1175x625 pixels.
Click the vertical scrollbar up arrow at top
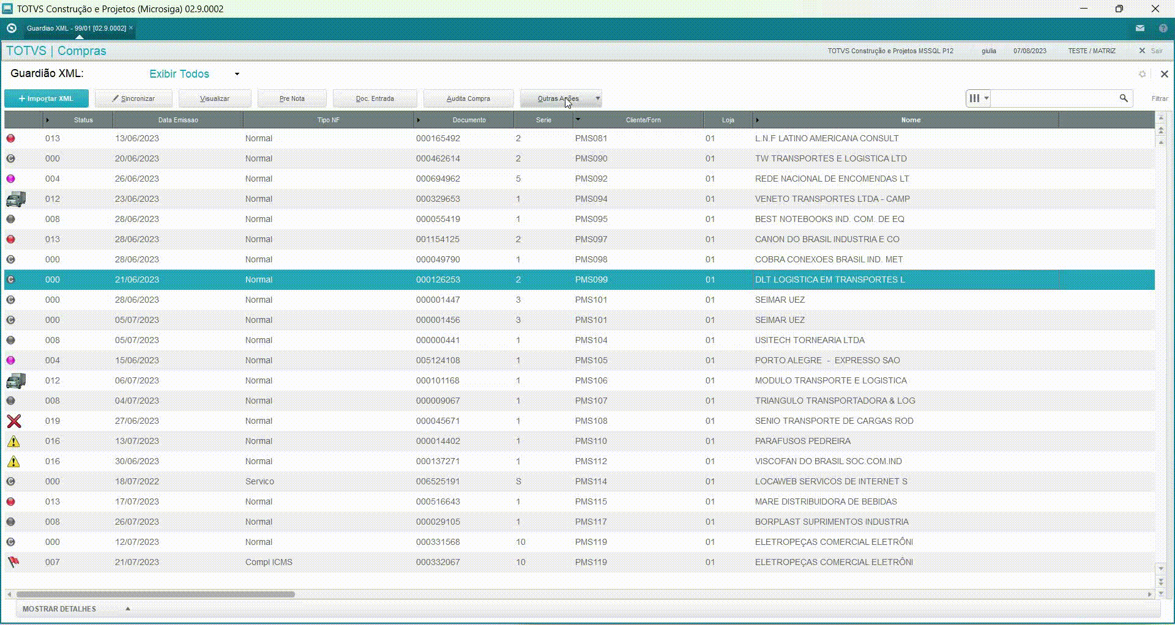tap(1161, 117)
